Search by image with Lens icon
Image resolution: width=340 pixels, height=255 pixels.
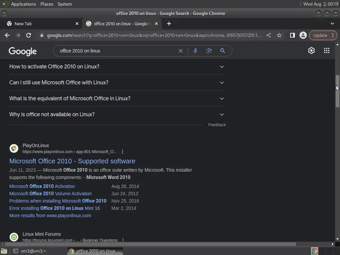(209, 51)
